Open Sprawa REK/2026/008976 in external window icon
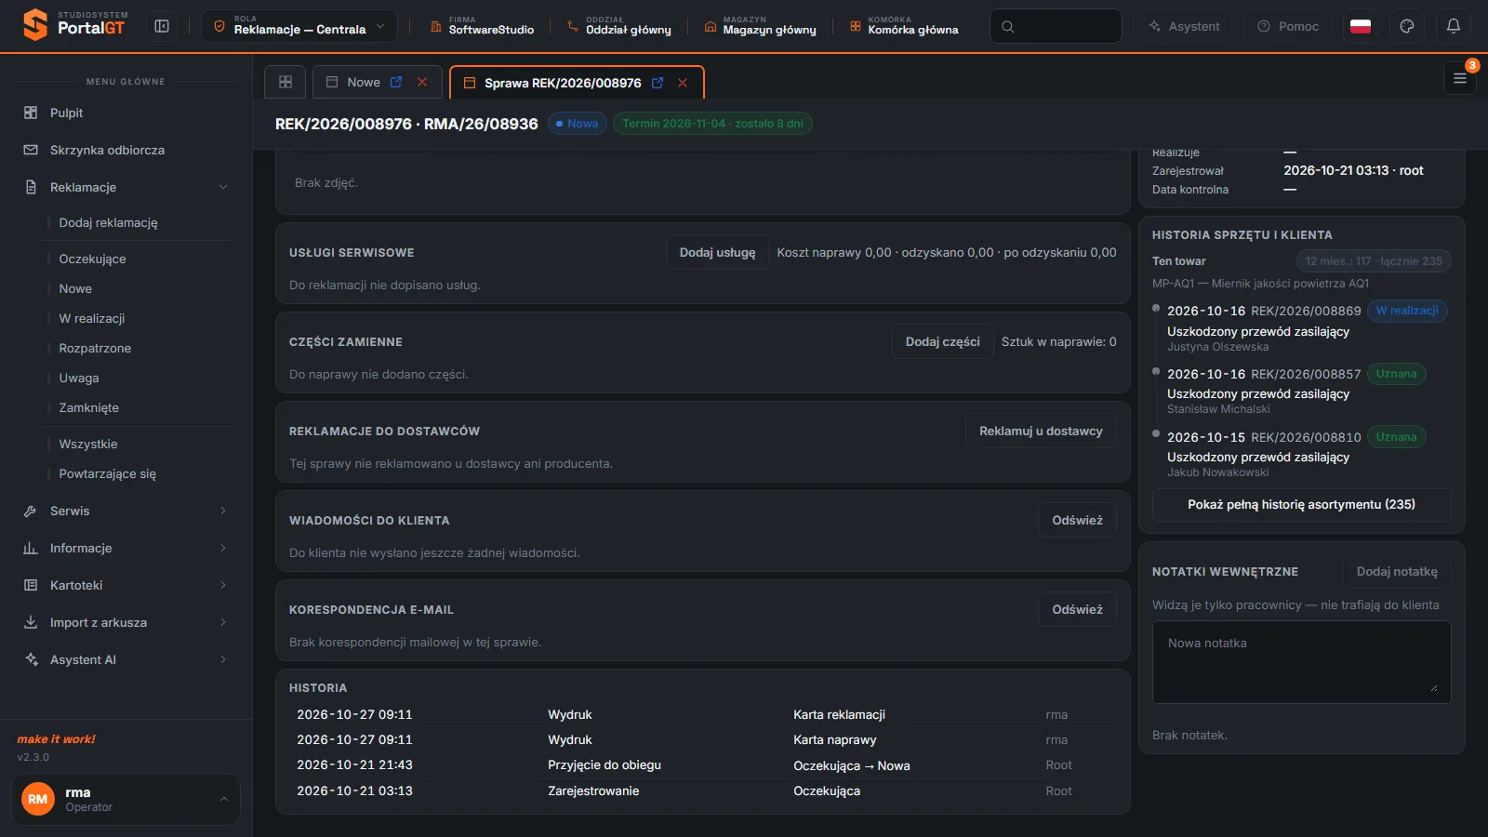The width and height of the screenshot is (1488, 837). point(658,83)
